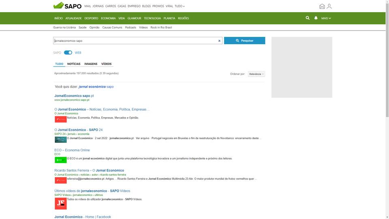
Task: Click the Pesquisar button
Action: (245, 41)
